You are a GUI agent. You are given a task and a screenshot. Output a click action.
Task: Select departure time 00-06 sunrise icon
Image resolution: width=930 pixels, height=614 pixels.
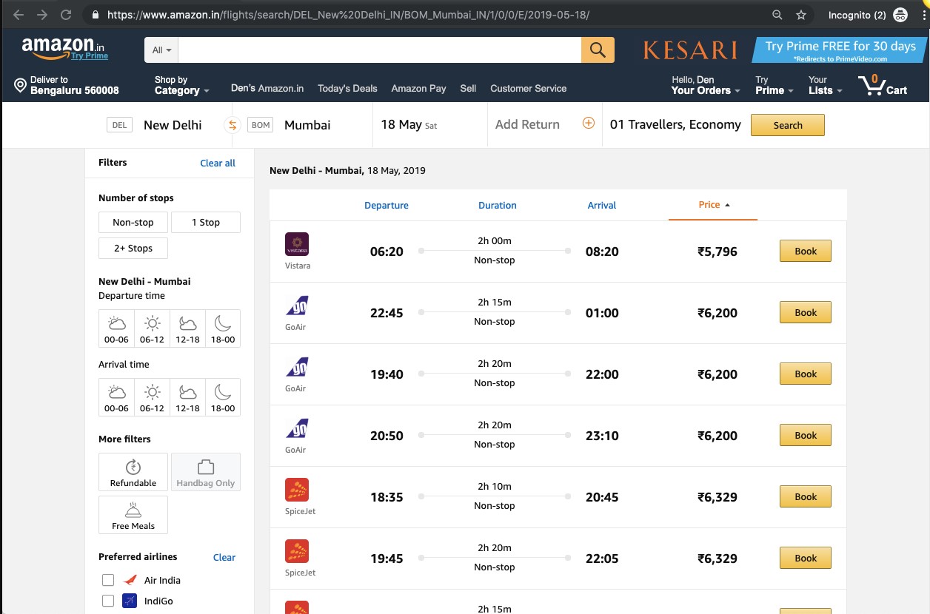[x=117, y=328]
